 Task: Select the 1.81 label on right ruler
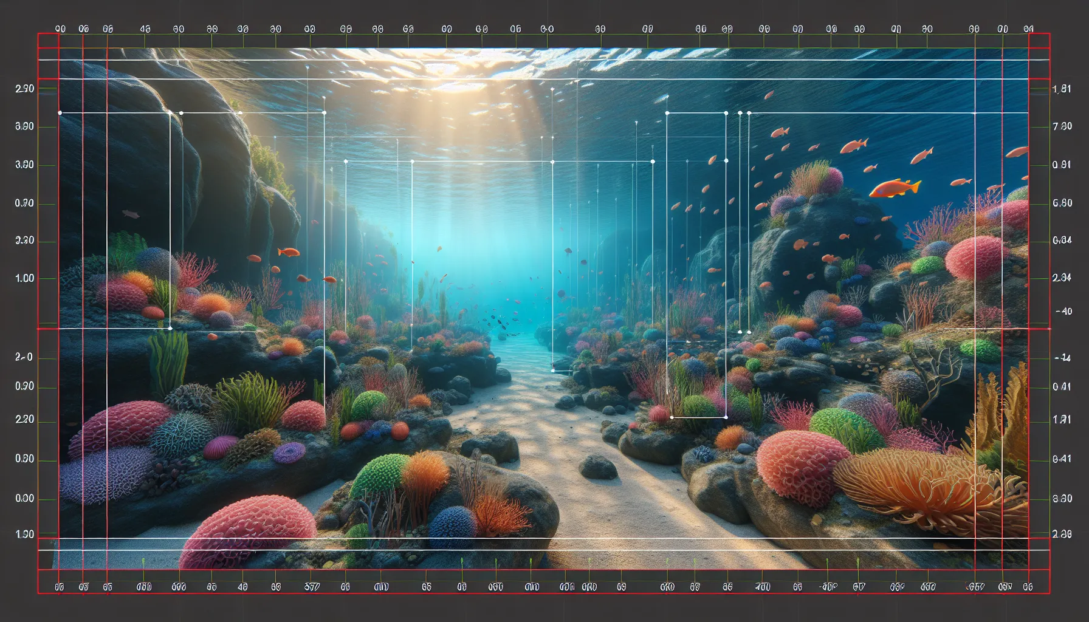pos(1062,90)
